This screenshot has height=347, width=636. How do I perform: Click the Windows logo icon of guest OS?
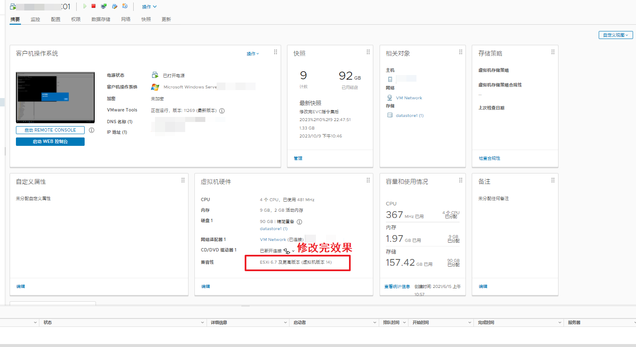pyautogui.click(x=155, y=87)
